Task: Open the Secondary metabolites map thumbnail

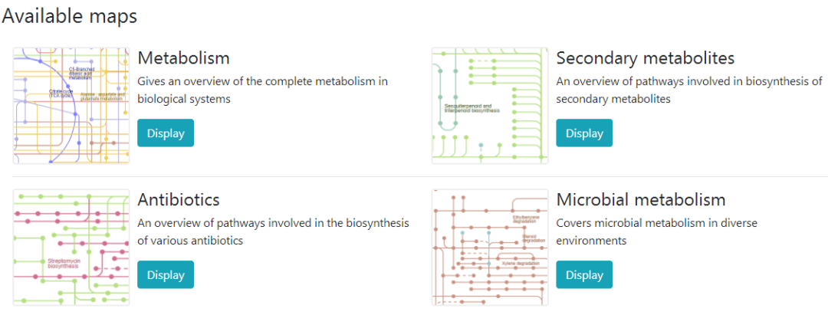Action: point(490,105)
